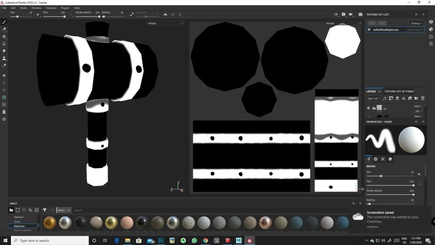Open Windows taskbar search box
Viewport: 435px width, 245px height.
[x=50, y=240]
